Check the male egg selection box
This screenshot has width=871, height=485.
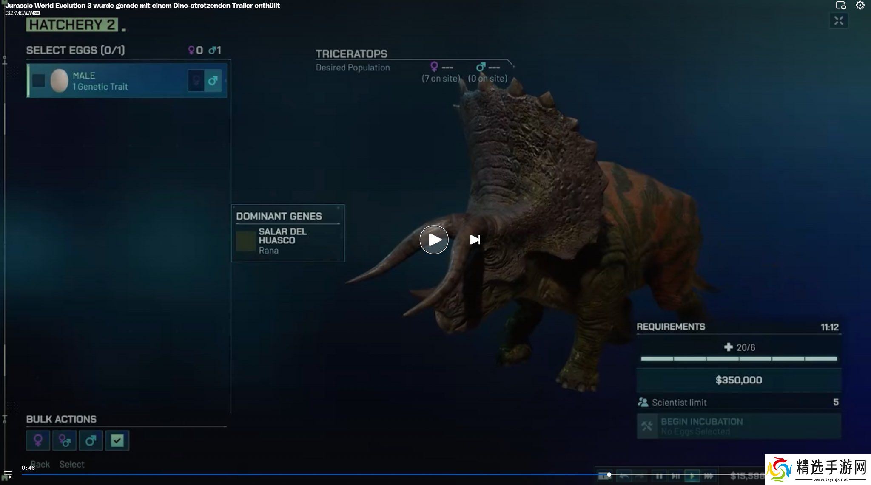[39, 80]
